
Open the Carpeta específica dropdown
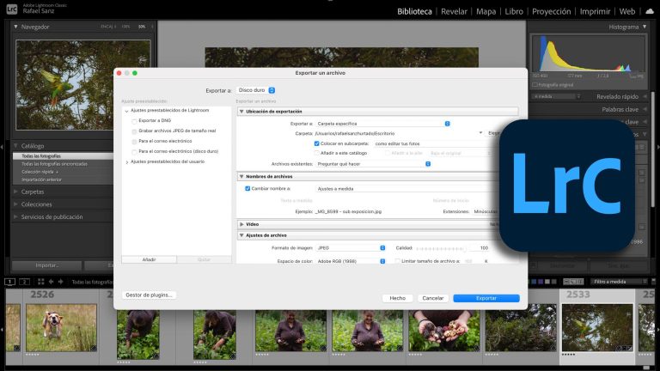pyautogui.click(x=383, y=124)
